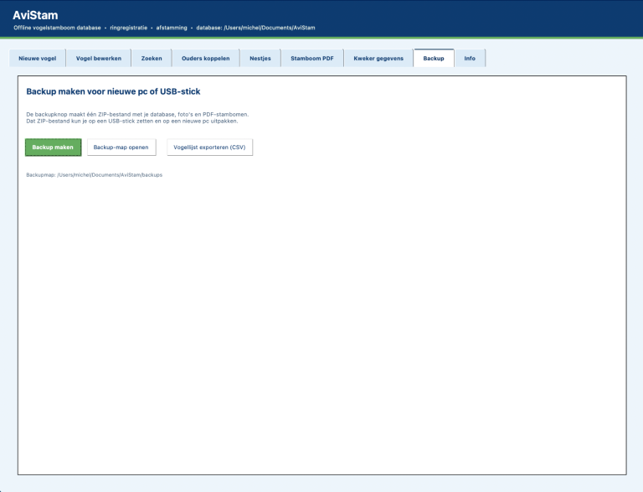
Task: Open the Nieuwe vogel tab
Action: point(38,59)
